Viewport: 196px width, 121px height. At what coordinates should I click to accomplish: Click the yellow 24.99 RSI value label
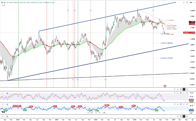191,101
